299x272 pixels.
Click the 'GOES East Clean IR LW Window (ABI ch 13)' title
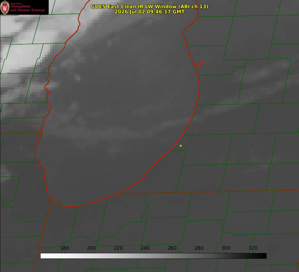(x=149, y=6)
